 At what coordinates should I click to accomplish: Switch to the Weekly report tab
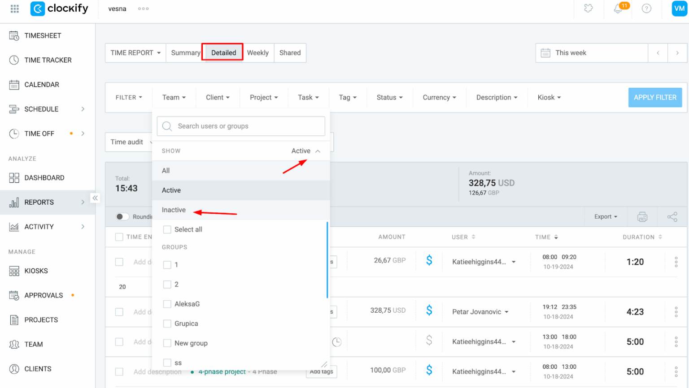(258, 52)
